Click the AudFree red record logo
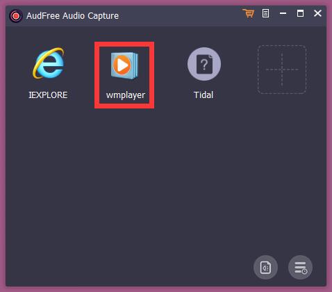 tap(16, 16)
